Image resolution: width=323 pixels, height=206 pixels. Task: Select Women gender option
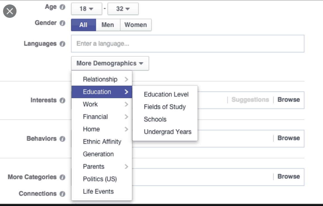(136, 25)
